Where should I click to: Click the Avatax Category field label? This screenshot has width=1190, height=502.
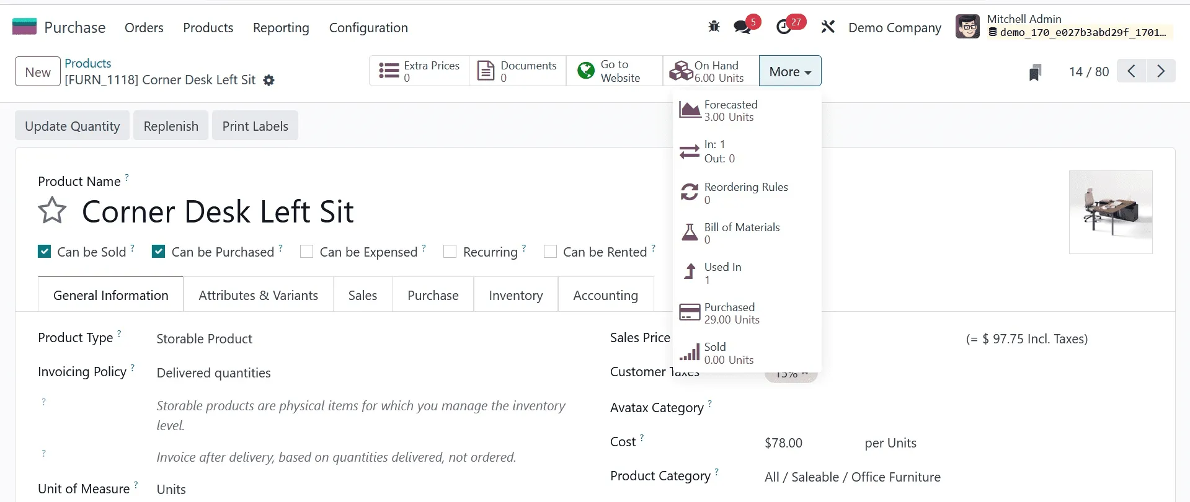[x=657, y=407]
